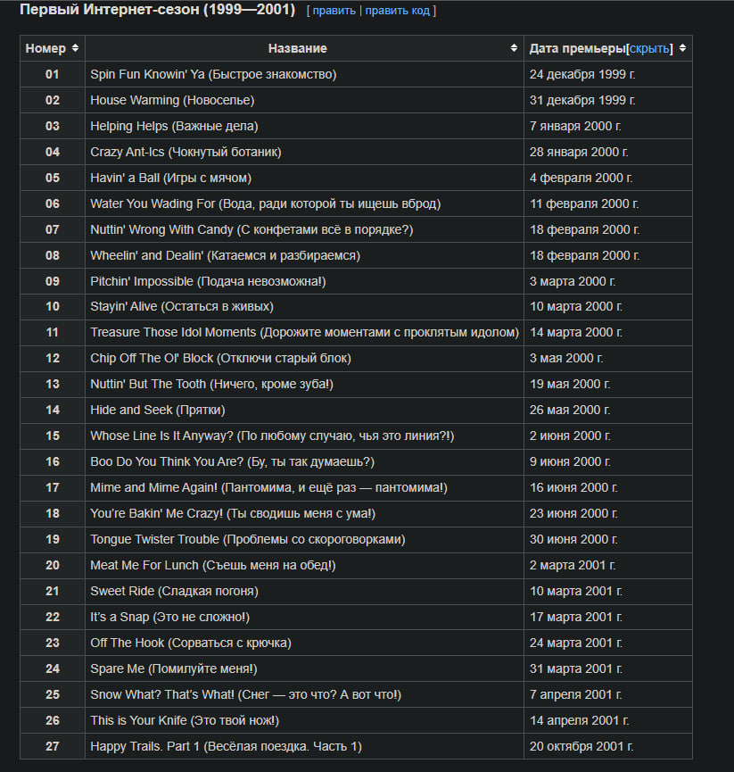Select the date '7 апреля 2001 г.'
734x772 pixels.
point(576,694)
